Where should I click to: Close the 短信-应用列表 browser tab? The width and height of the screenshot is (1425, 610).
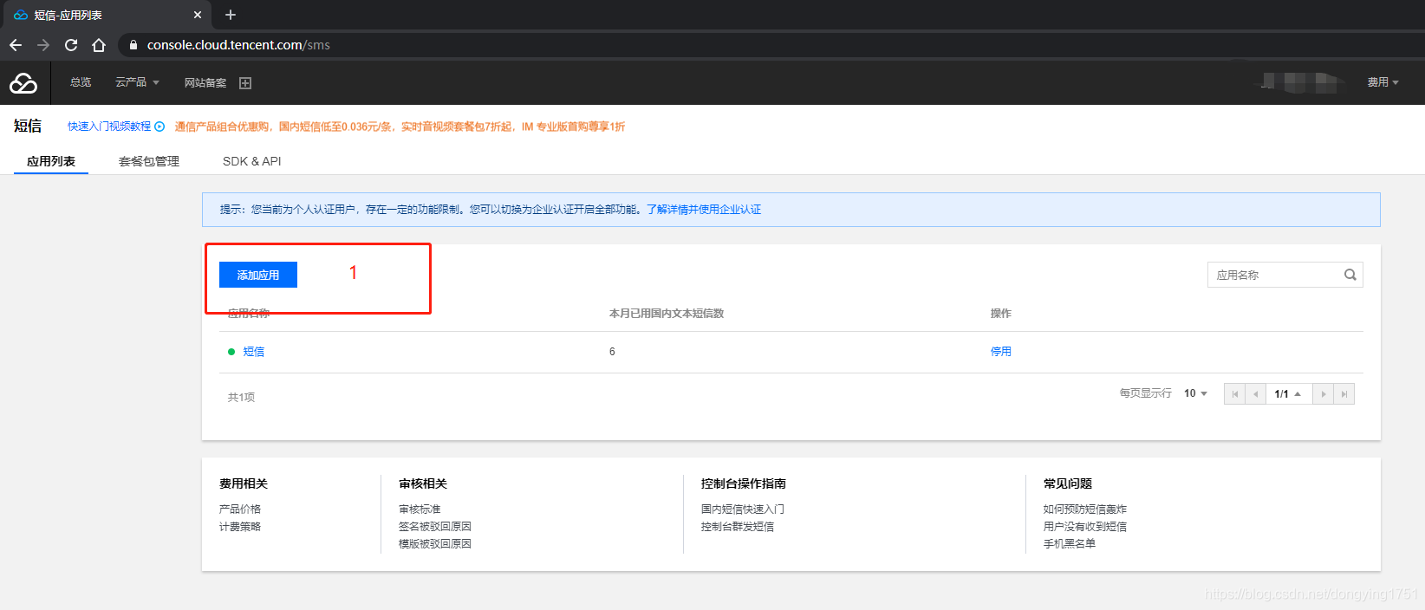click(198, 15)
